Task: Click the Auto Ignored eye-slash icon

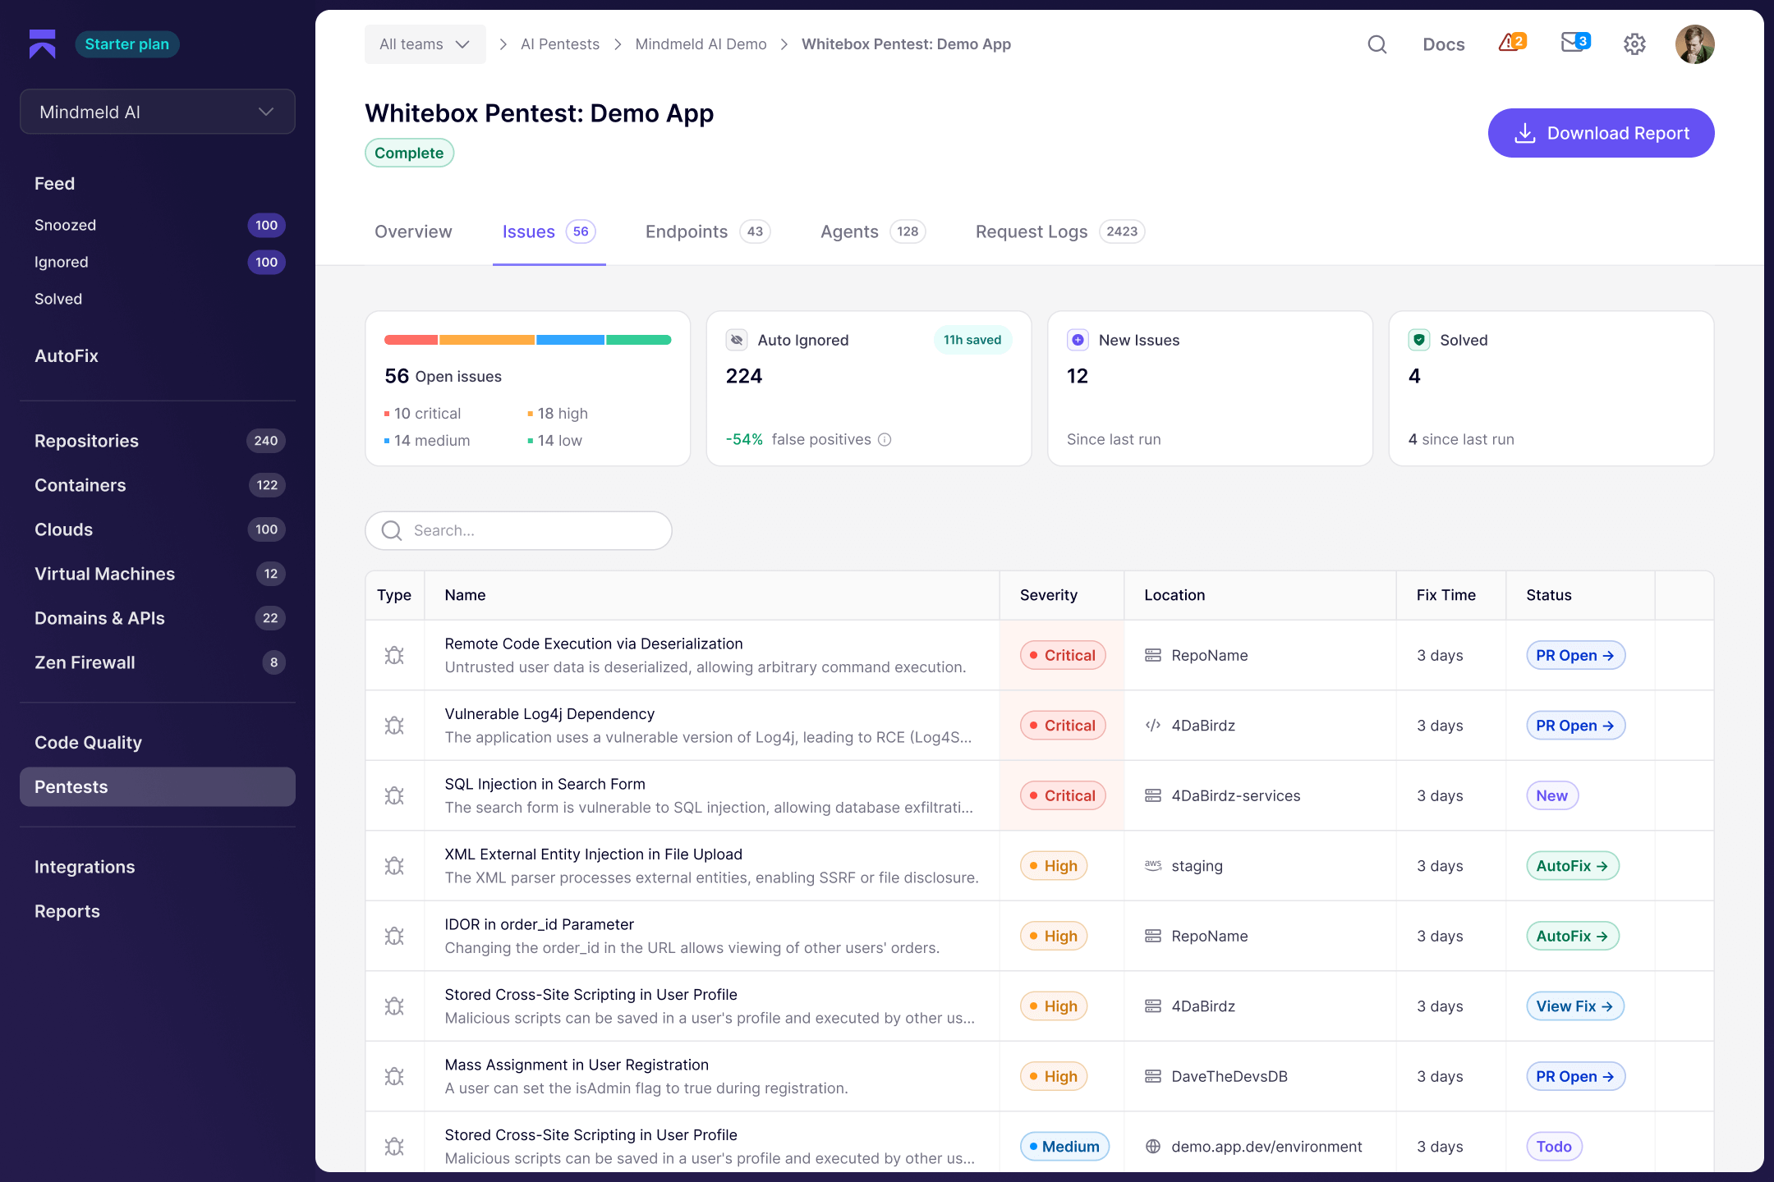Action: (737, 340)
